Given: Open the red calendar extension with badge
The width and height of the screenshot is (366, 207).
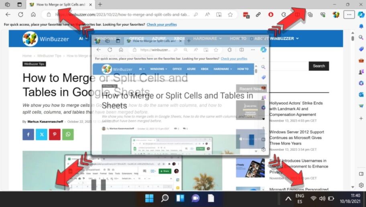Looking at the screenshot, I should pyautogui.click(x=246, y=15).
